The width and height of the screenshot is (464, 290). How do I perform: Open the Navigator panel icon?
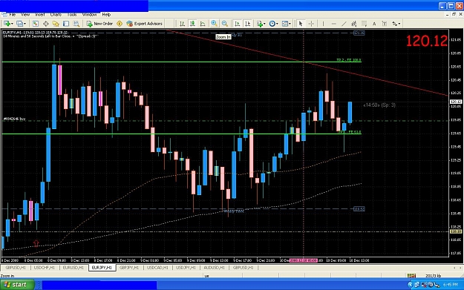click(x=56, y=24)
